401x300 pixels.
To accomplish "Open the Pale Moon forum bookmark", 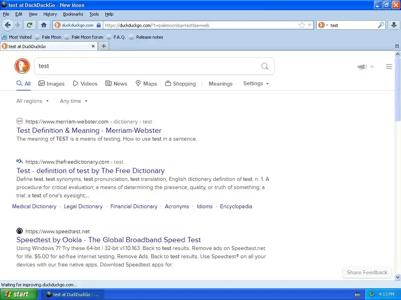I will [x=84, y=37].
